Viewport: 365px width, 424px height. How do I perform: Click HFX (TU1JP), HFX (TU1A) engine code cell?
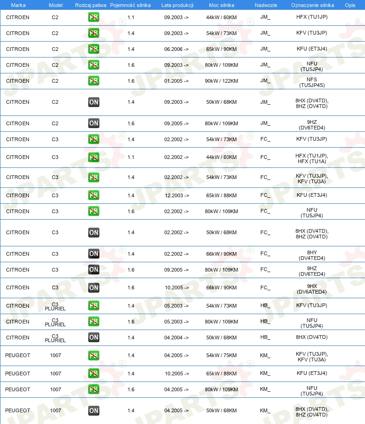click(x=312, y=158)
